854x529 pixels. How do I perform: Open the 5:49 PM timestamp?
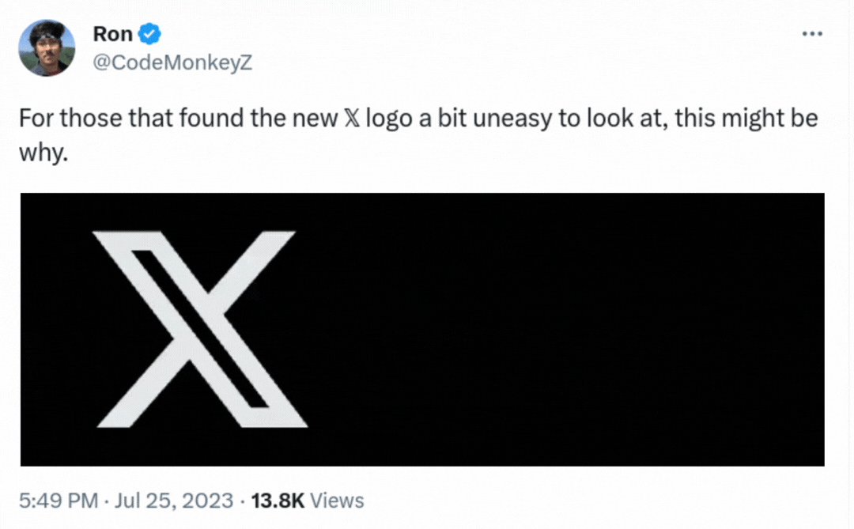[59, 501]
